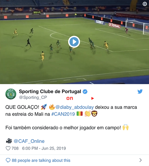This screenshot has height=166, width=149.
Task: Click the blue verified badge
Action: click(85, 92)
